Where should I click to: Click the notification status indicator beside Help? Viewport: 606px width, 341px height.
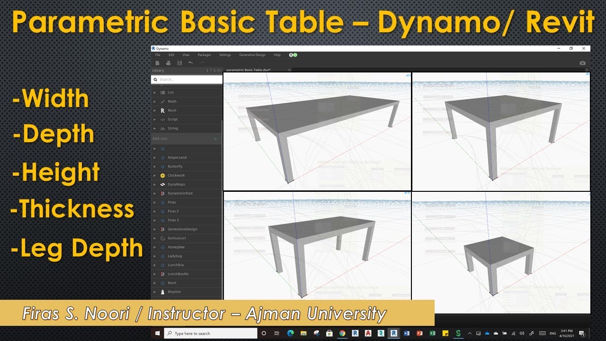pos(293,55)
